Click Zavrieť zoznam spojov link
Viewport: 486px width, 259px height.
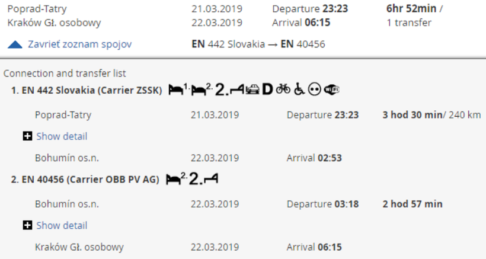(x=79, y=44)
